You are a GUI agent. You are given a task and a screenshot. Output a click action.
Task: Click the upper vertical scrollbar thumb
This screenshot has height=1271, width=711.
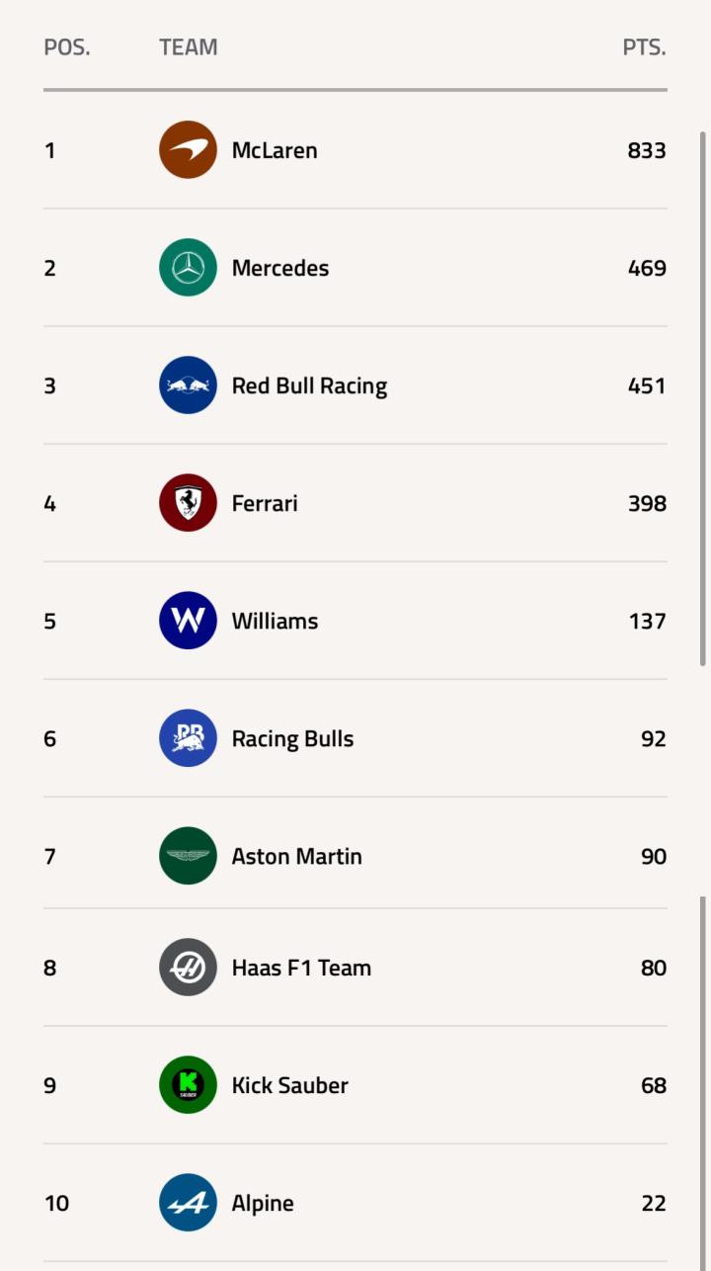point(703,395)
